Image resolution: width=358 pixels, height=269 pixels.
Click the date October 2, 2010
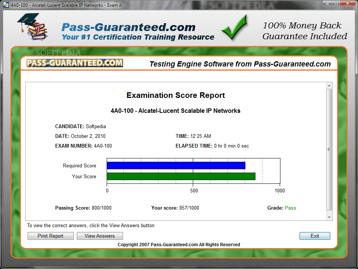pos(88,136)
